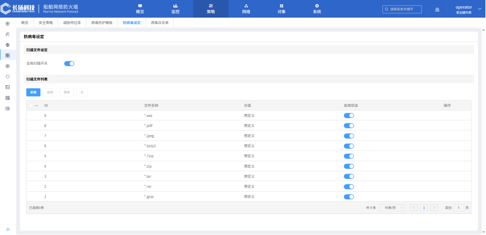Click the alarm icon beside operator
Screen dimensions: 486x235
437,9
